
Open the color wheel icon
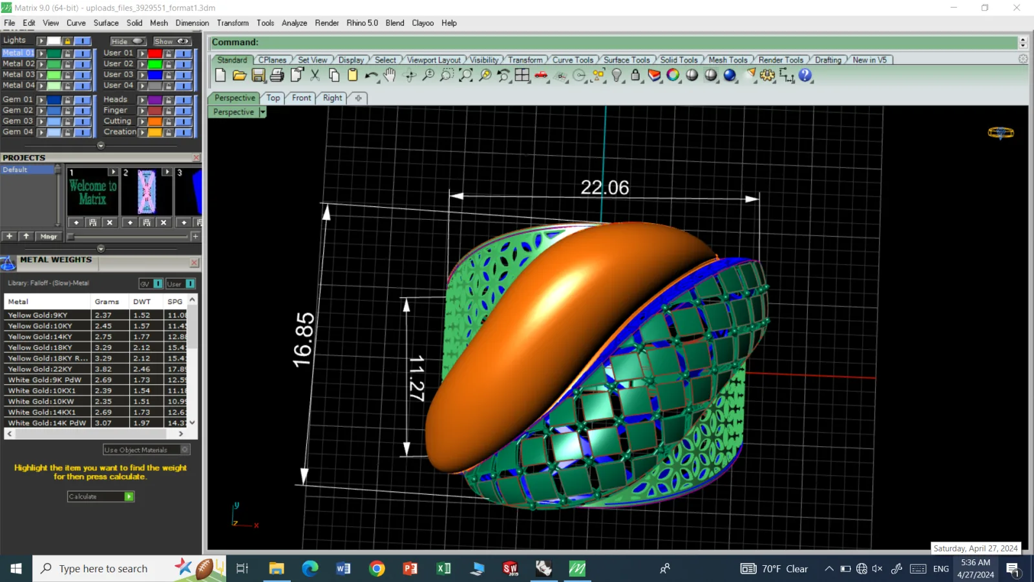tap(673, 75)
